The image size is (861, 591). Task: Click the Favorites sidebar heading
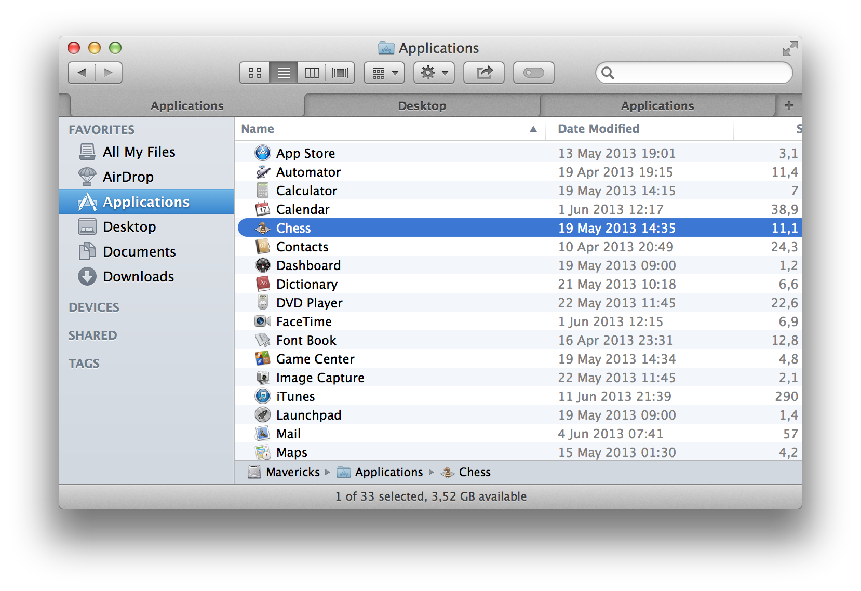(x=102, y=130)
